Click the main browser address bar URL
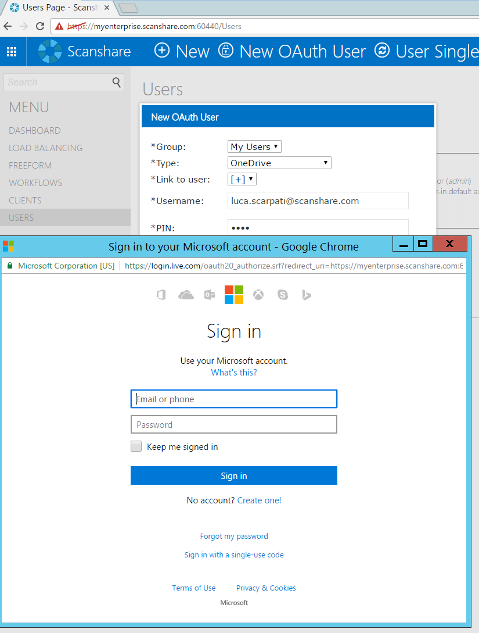 pos(154,26)
